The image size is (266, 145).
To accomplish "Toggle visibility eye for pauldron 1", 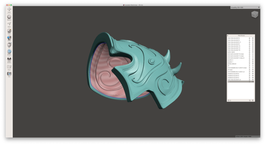I will [x=253, y=62].
